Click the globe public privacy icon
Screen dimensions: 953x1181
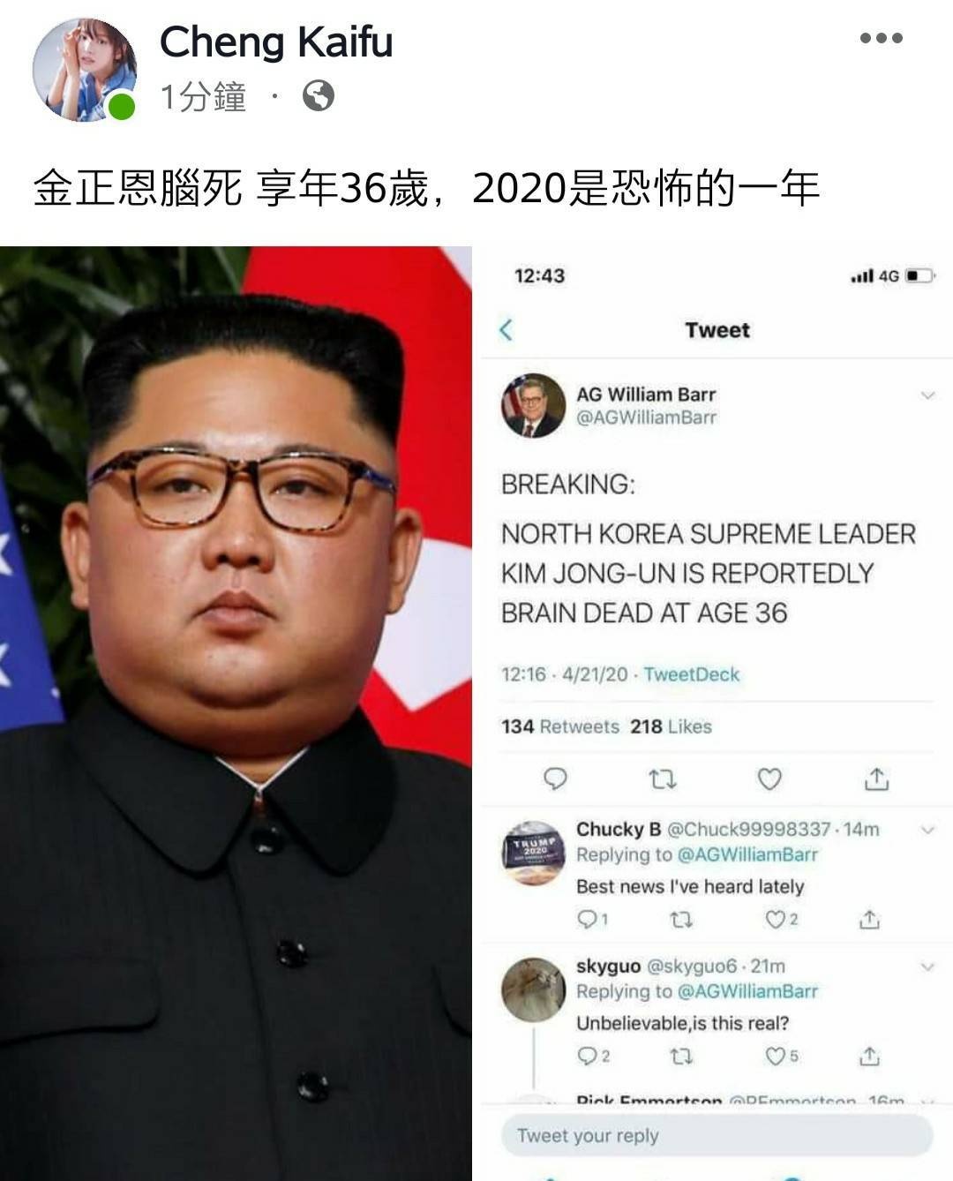(319, 95)
